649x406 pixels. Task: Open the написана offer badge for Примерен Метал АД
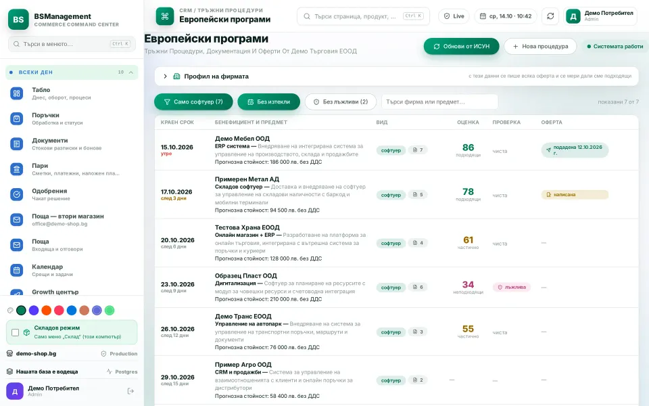[575, 195]
